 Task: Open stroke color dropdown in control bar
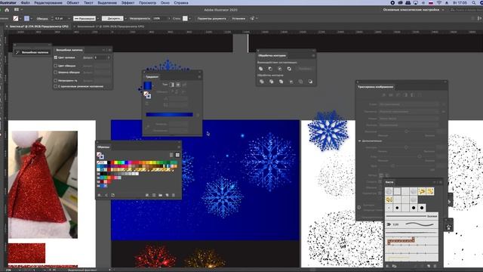pyautogui.click(x=32, y=18)
